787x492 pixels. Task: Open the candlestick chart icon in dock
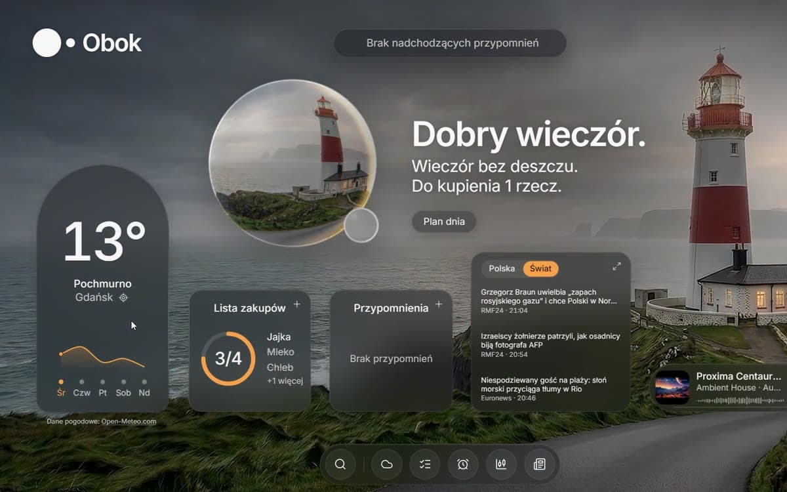501,464
